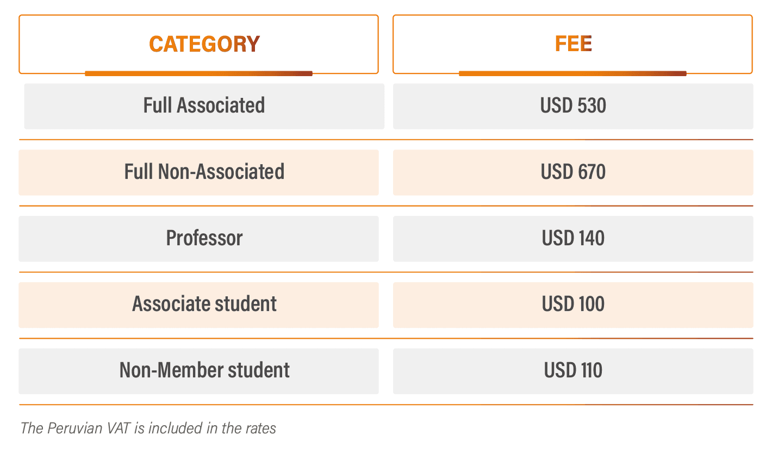Select the Full Associated category cell
The image size is (772, 466).
(x=204, y=106)
